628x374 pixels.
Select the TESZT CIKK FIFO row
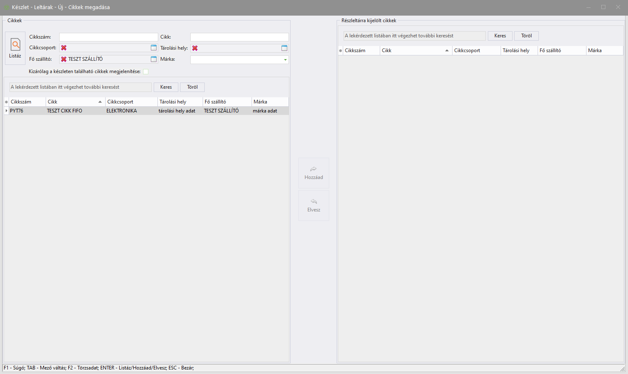point(65,111)
